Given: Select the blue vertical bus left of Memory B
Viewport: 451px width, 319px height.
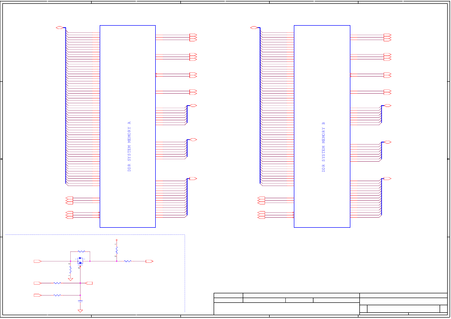Looking at the screenshot, I should tap(260, 106).
